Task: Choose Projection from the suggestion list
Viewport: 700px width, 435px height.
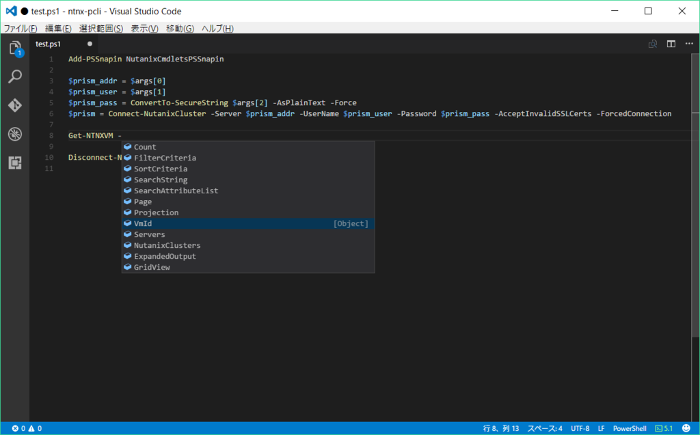Action: [248, 212]
